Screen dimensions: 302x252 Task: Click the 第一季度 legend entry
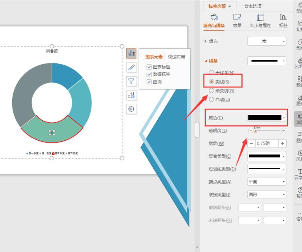[32, 153]
